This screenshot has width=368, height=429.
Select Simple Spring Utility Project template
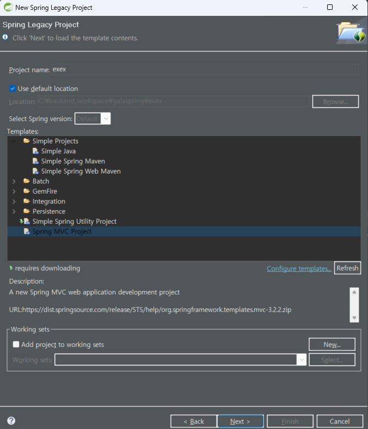(x=74, y=221)
